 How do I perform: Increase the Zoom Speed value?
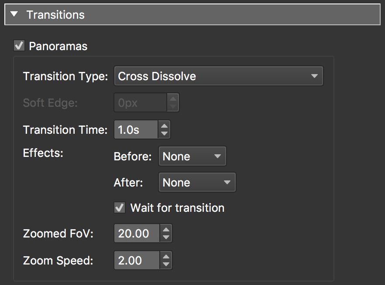[x=166, y=258]
